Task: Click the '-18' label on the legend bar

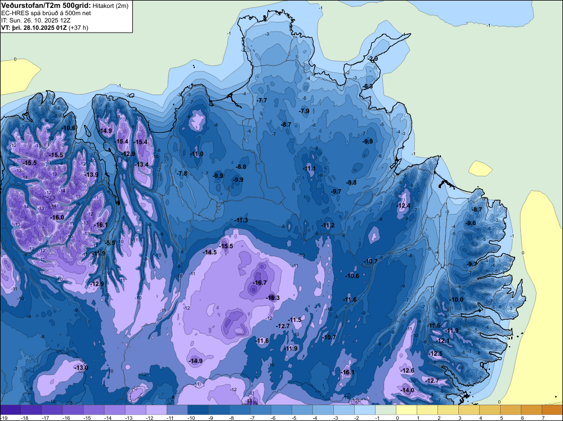Action: pyautogui.click(x=24, y=418)
